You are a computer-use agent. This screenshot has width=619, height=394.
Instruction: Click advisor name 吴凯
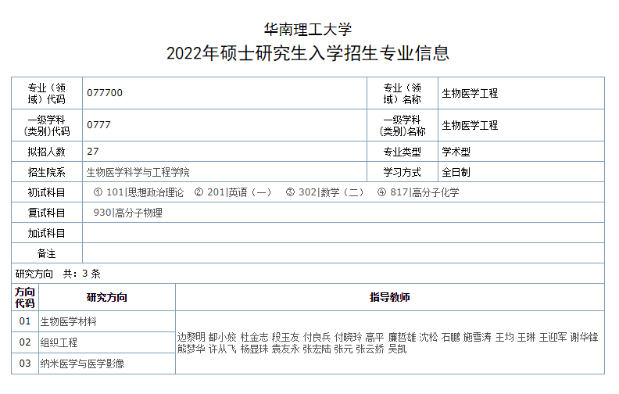[397, 349]
